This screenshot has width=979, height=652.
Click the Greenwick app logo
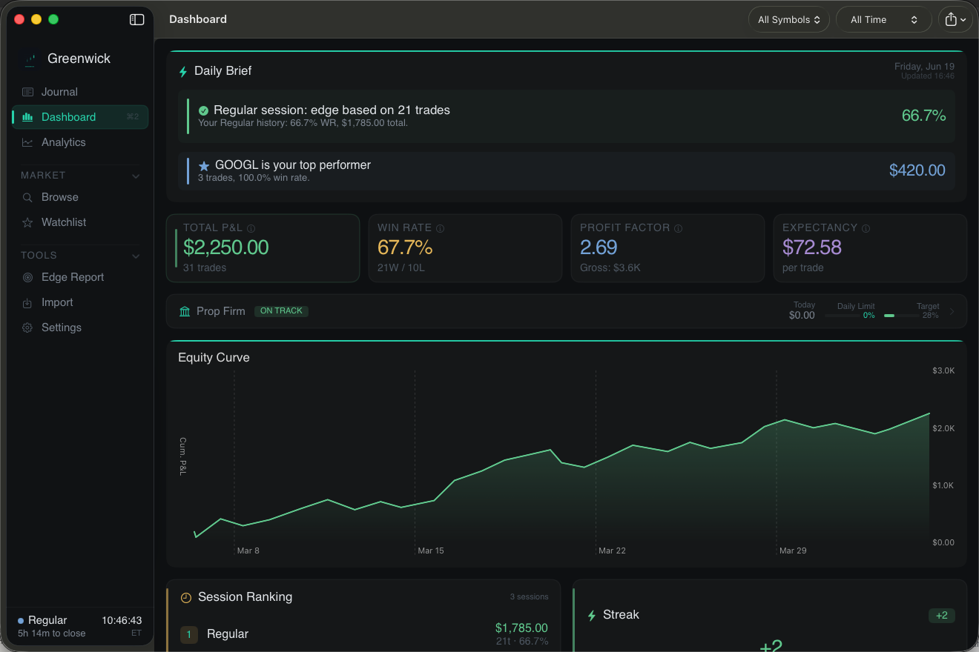pyautogui.click(x=30, y=59)
